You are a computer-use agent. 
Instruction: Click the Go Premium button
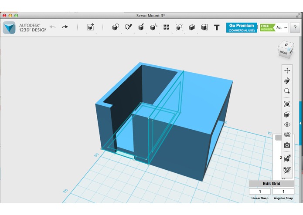[x=242, y=27]
